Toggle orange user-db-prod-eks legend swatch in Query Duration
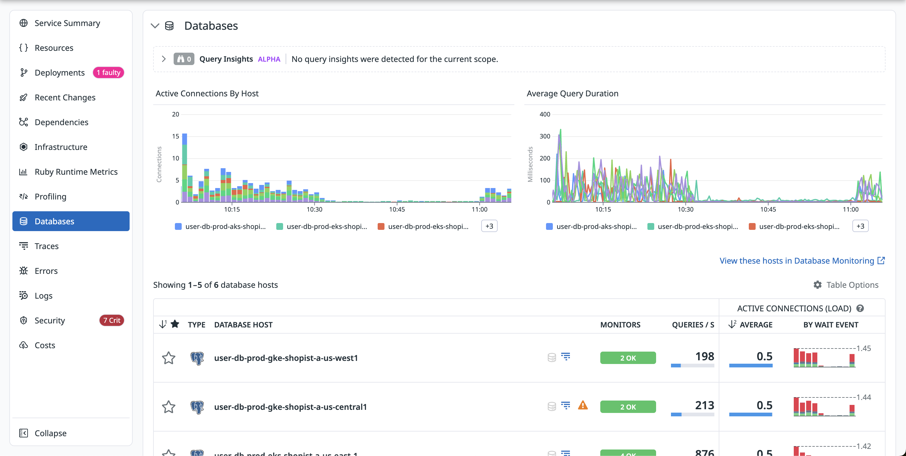The image size is (906, 456). (x=752, y=226)
